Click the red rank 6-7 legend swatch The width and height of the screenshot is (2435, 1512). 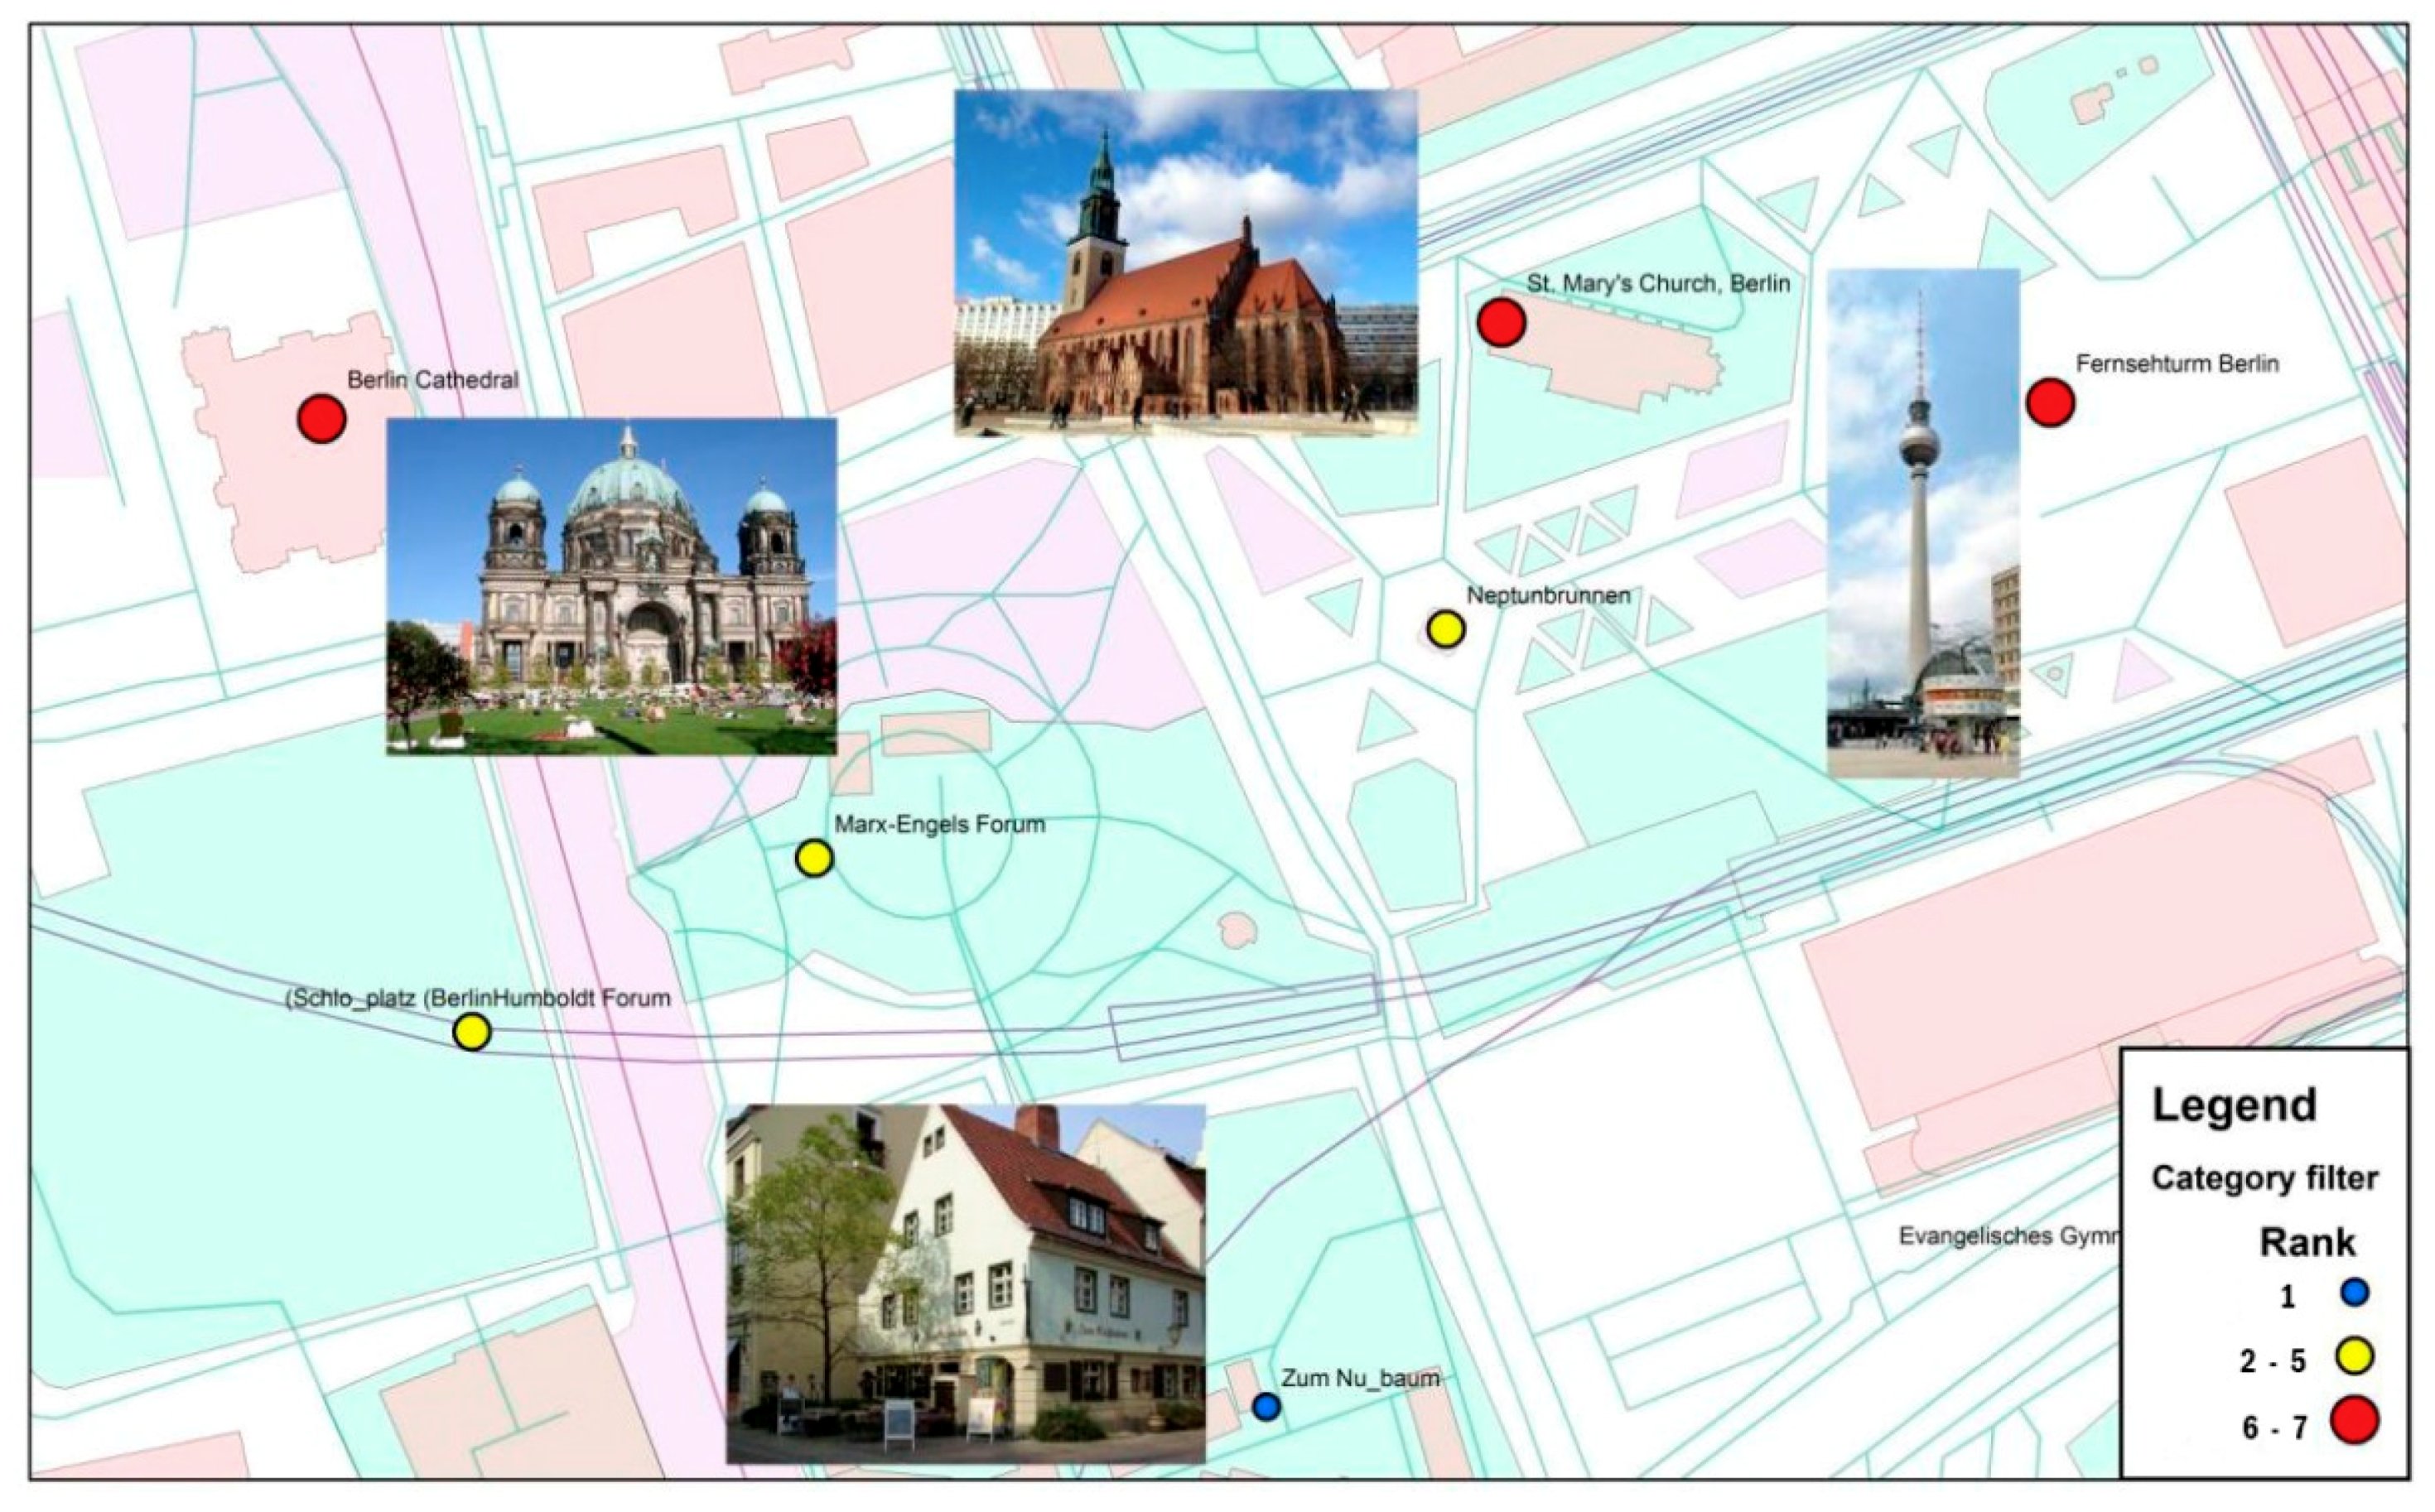point(2354,1421)
